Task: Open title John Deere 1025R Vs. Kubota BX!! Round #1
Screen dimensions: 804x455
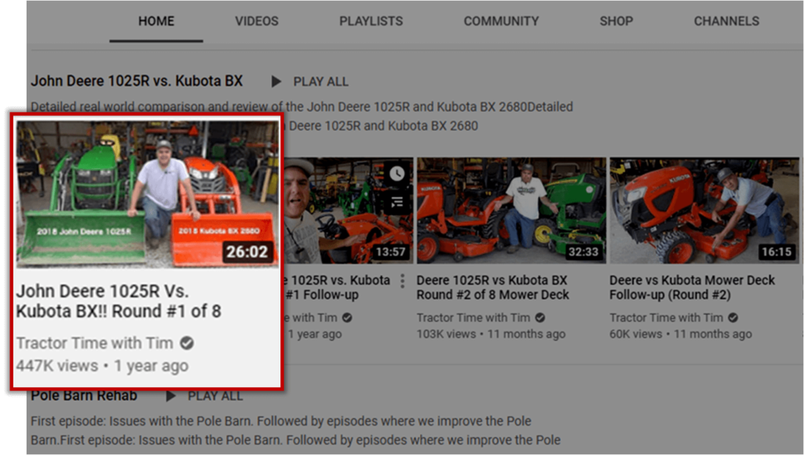Action: (x=119, y=301)
